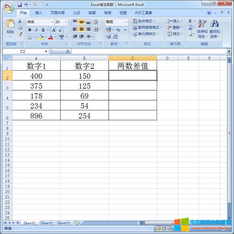Open Format as Table dropdown

coord(147,28)
